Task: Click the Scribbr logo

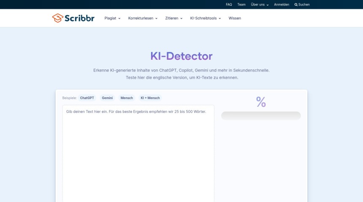Action: click(73, 18)
